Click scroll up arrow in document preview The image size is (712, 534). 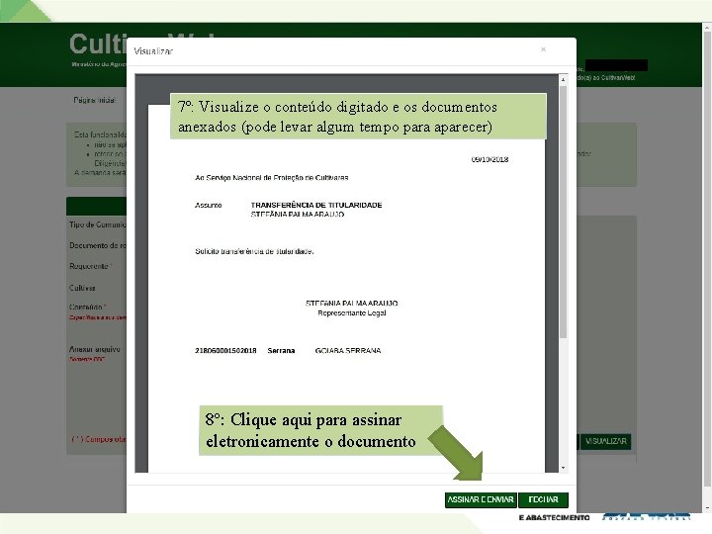tap(563, 79)
